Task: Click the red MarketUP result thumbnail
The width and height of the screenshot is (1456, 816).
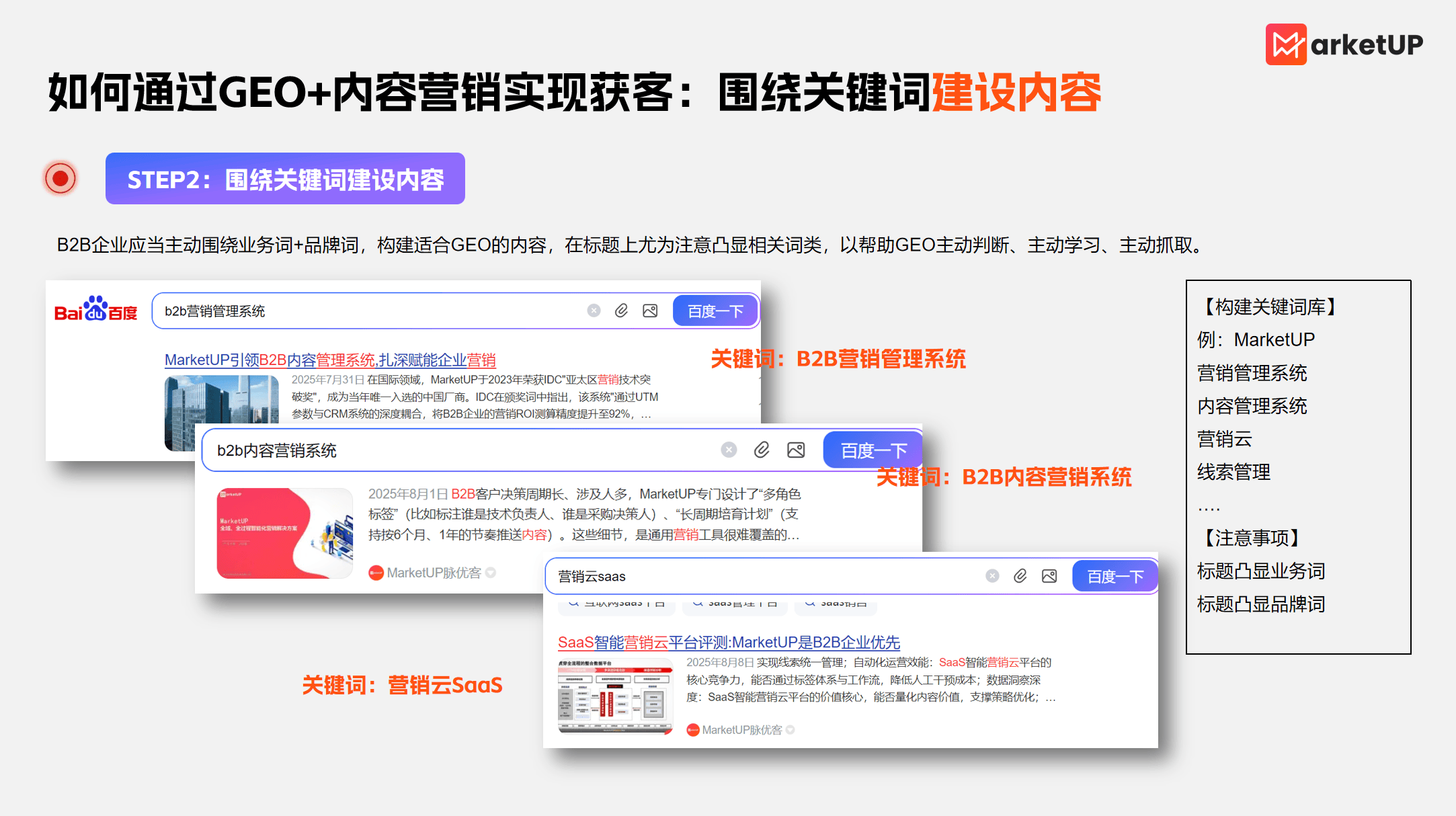Action: (284, 533)
